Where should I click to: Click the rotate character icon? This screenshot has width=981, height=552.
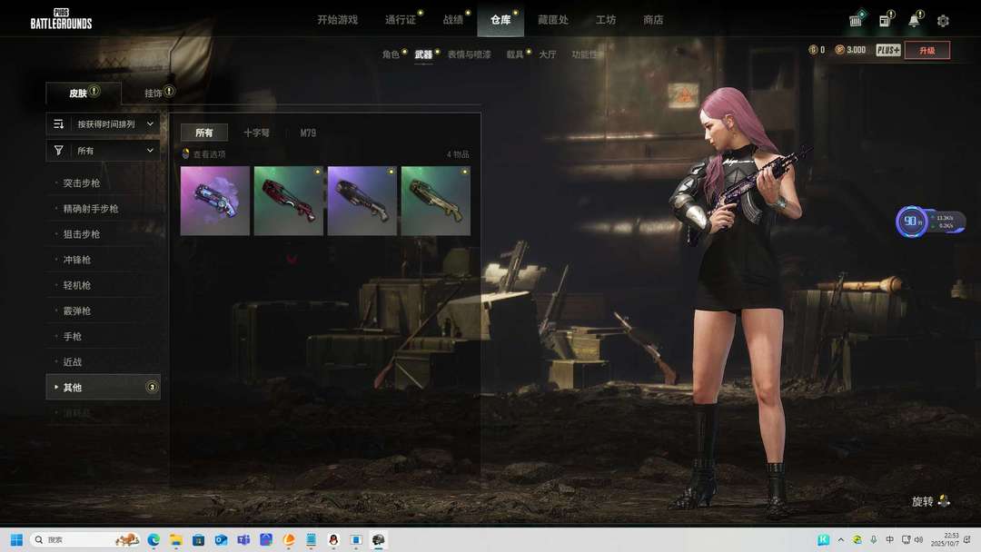(x=944, y=500)
